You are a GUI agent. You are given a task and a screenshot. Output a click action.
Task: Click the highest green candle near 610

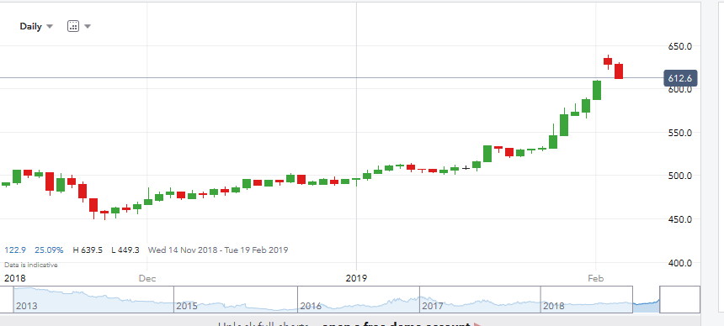pyautogui.click(x=597, y=90)
